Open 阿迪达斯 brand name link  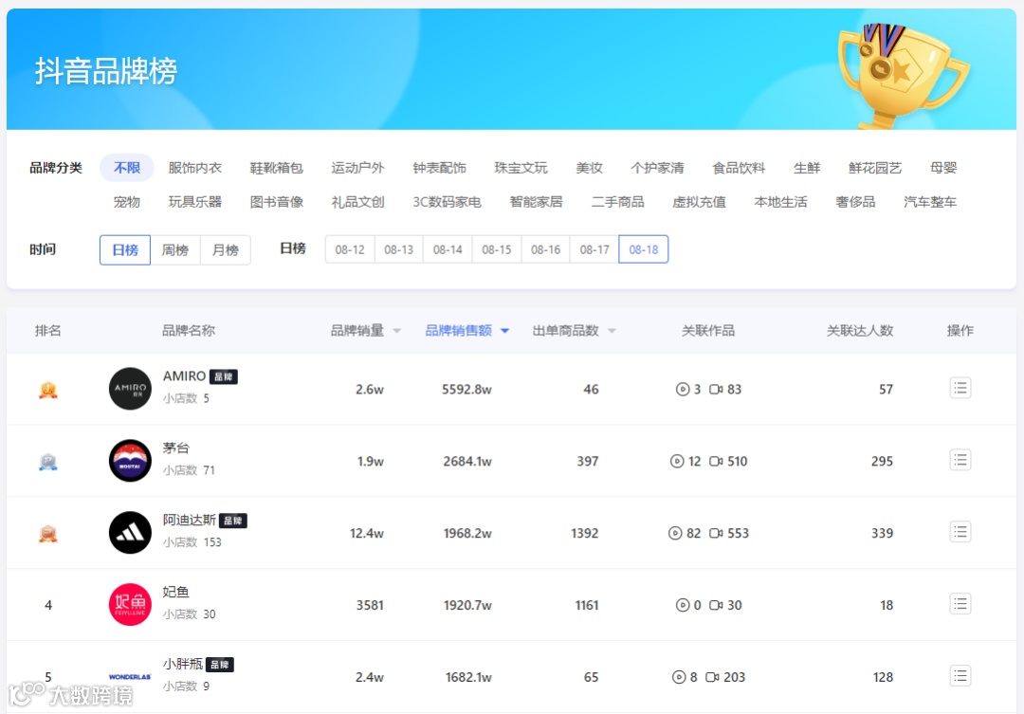tap(190, 520)
